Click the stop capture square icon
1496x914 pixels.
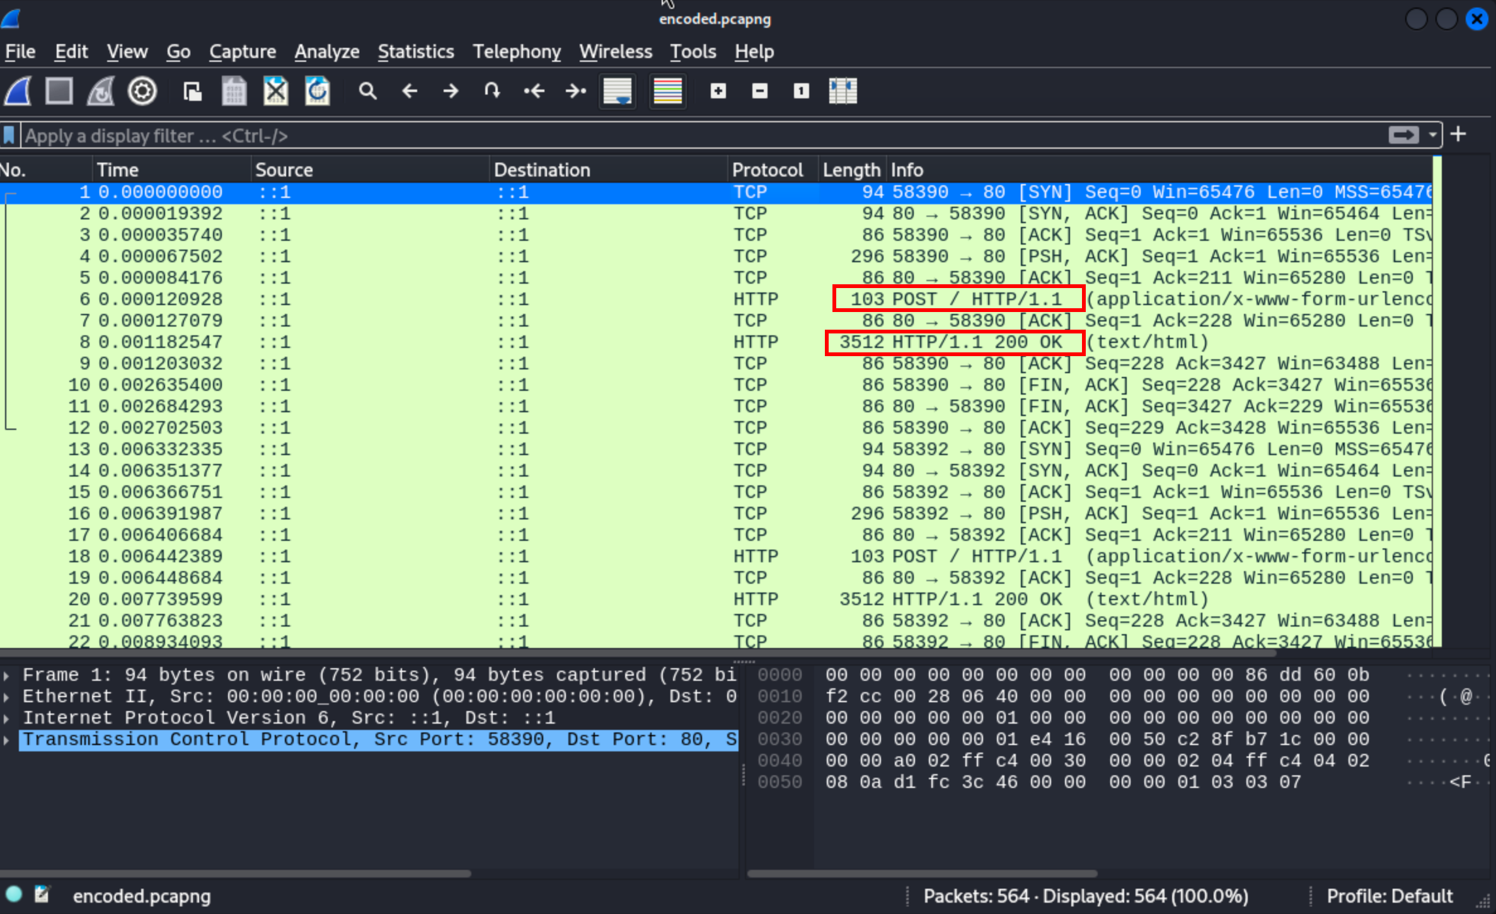coord(59,91)
